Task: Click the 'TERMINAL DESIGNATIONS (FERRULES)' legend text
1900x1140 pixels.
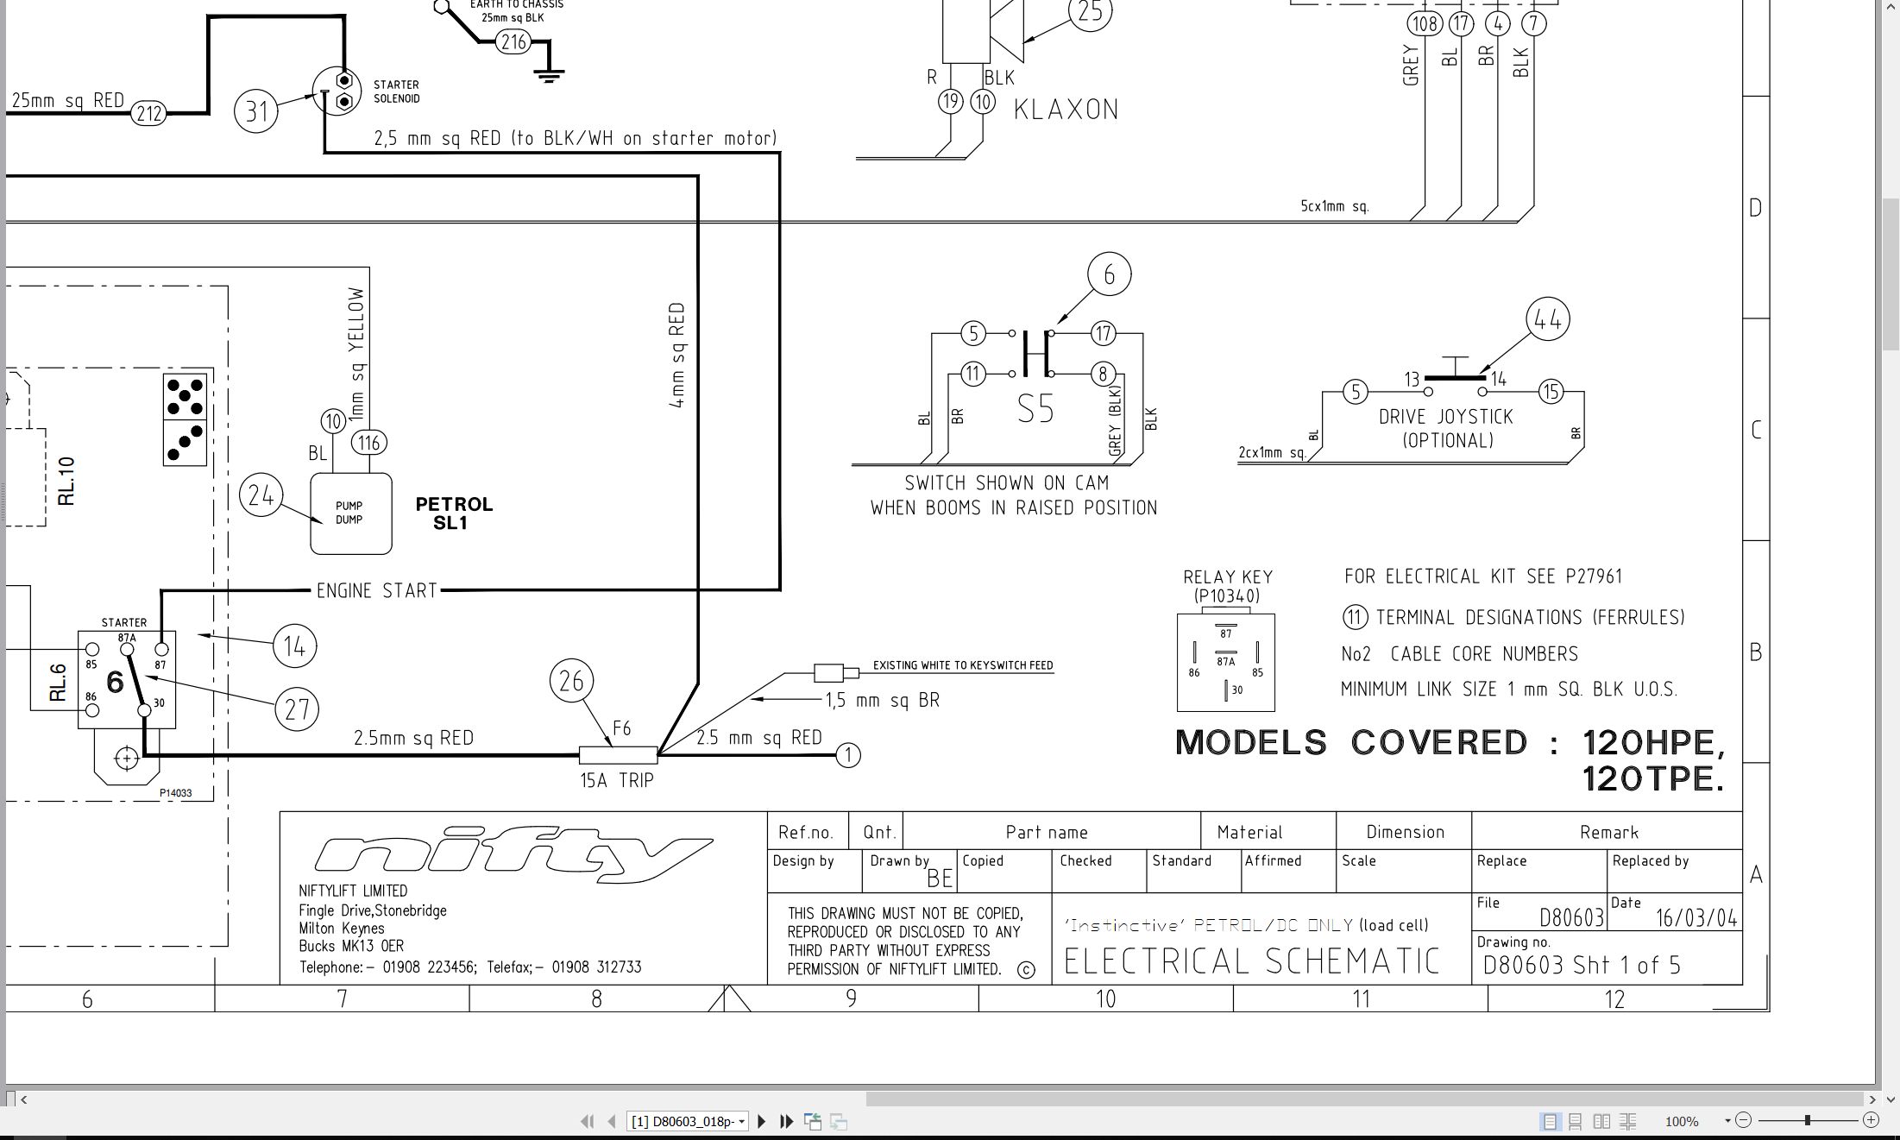Action: [x=1530, y=617]
